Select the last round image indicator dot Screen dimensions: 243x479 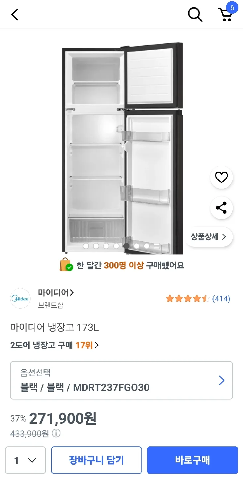(x=146, y=246)
